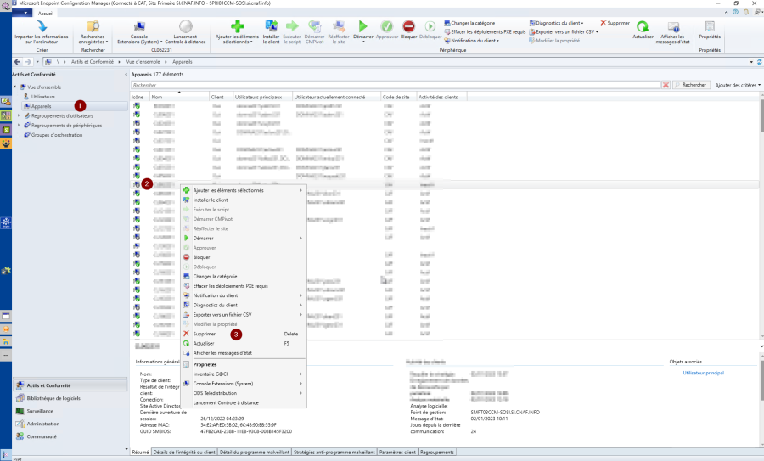
Task: Open Ajouter des critères dropdown
Action: point(737,85)
